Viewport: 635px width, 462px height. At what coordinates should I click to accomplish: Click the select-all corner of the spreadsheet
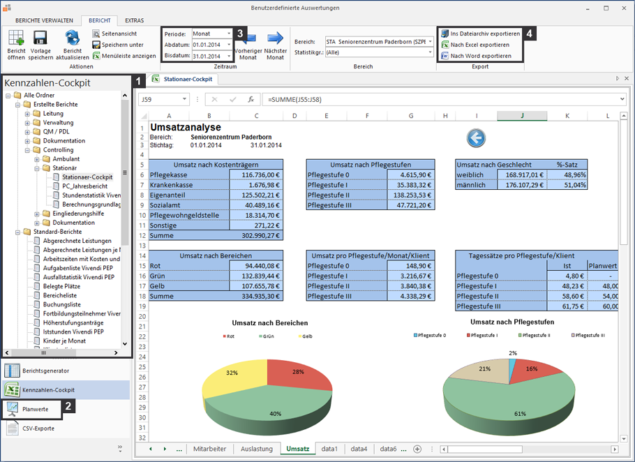point(143,116)
